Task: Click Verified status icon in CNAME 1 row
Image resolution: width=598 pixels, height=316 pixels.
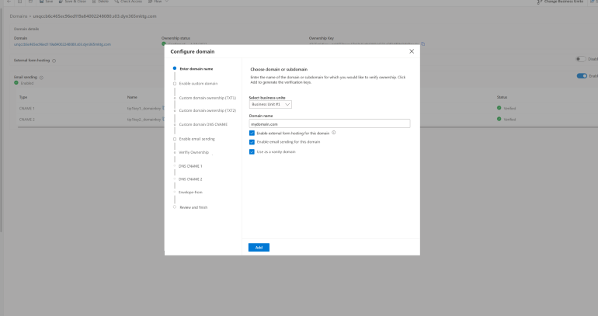Action: click(x=499, y=108)
